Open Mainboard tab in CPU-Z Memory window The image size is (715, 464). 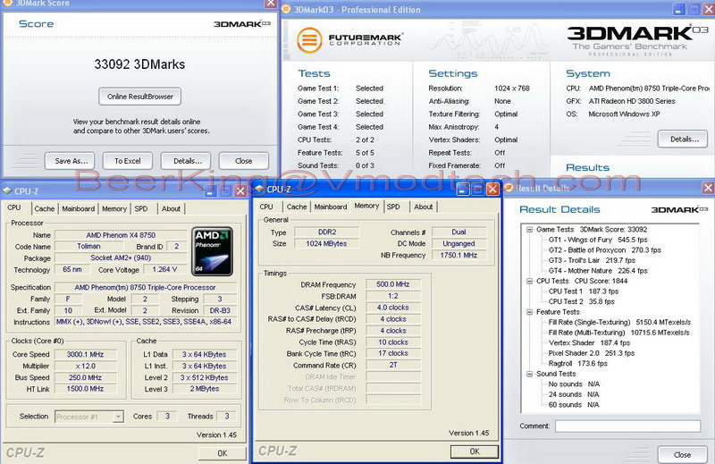pos(331,207)
